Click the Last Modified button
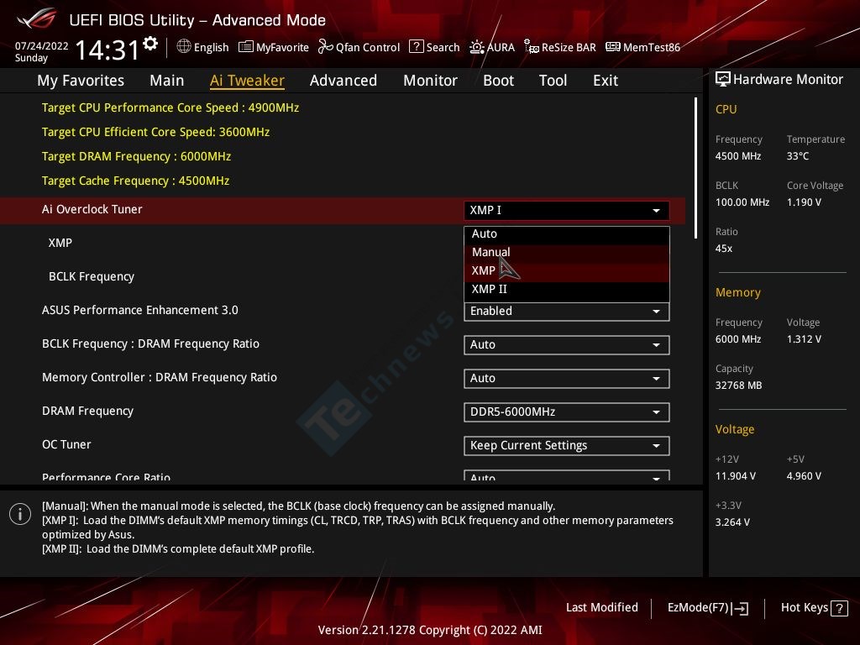Screen dimensions: 860x645 pyautogui.click(x=601, y=607)
